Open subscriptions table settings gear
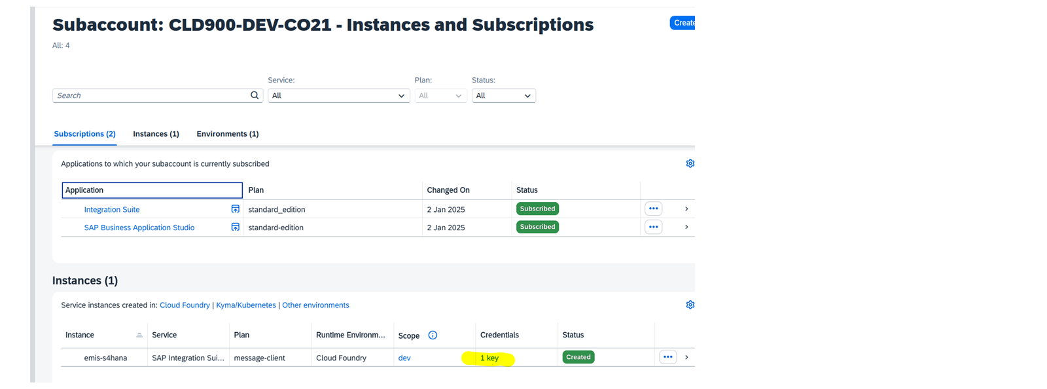 [x=690, y=163]
